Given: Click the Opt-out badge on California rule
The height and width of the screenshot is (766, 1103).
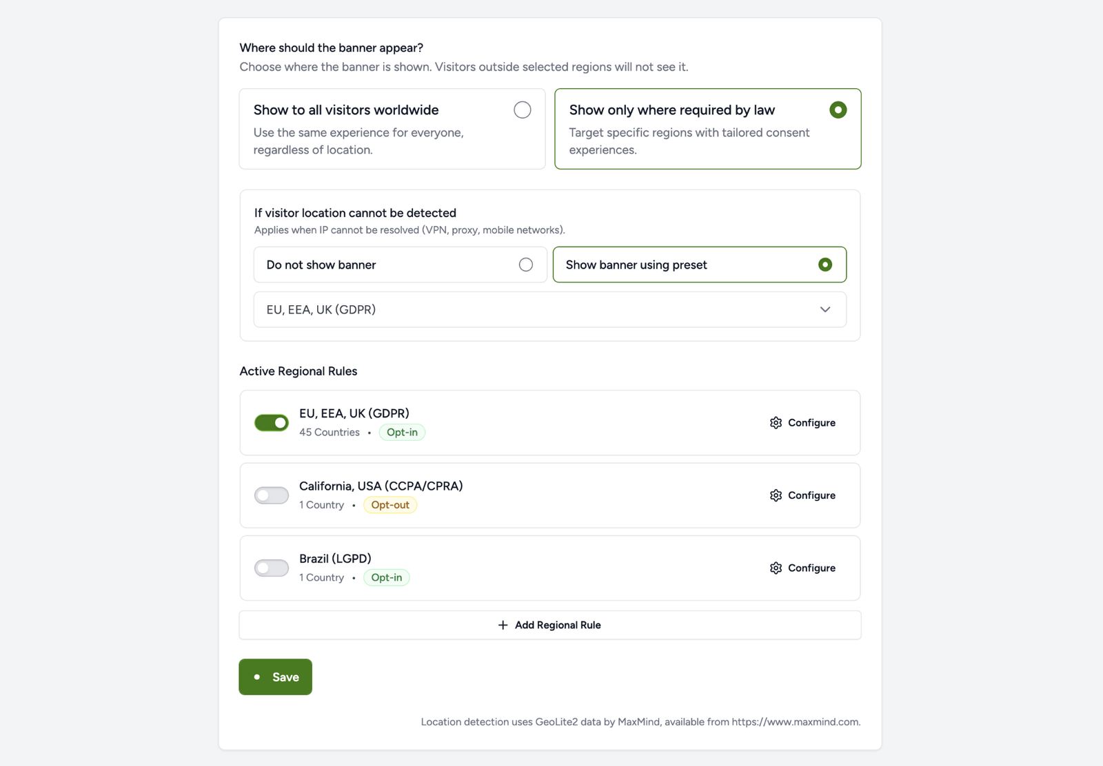Looking at the screenshot, I should coord(390,504).
